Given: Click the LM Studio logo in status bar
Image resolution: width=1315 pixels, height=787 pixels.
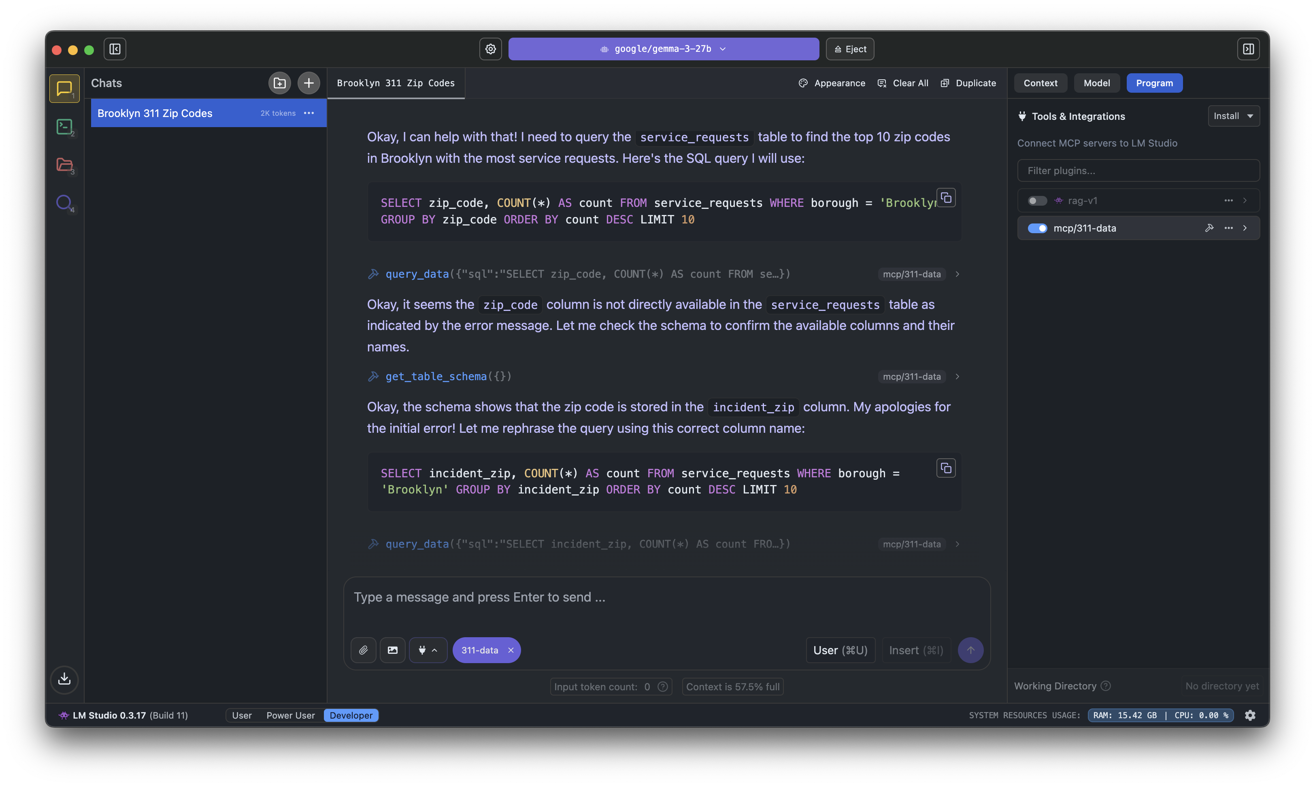Looking at the screenshot, I should click(x=64, y=715).
